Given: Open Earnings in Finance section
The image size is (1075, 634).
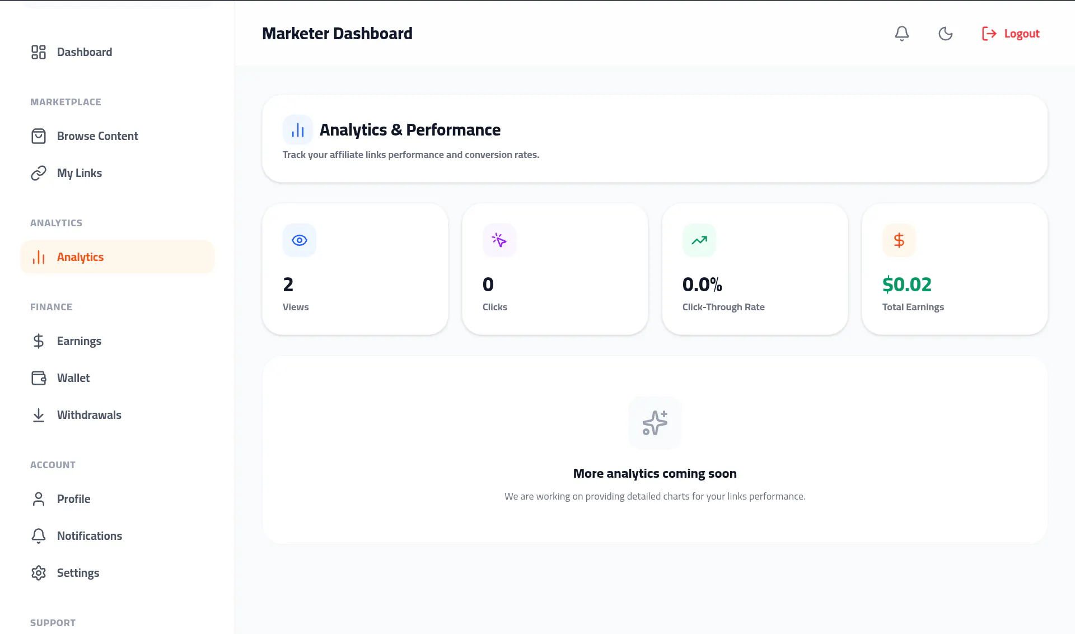Looking at the screenshot, I should click(118, 341).
